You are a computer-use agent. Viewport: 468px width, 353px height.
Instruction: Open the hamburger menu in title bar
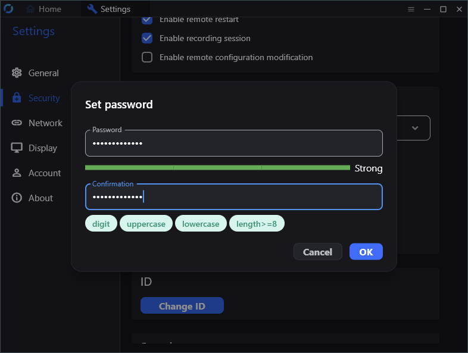click(x=411, y=9)
